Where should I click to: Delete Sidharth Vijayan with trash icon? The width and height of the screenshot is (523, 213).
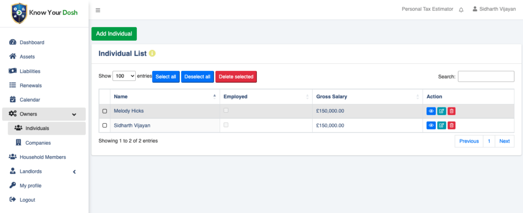(451, 125)
